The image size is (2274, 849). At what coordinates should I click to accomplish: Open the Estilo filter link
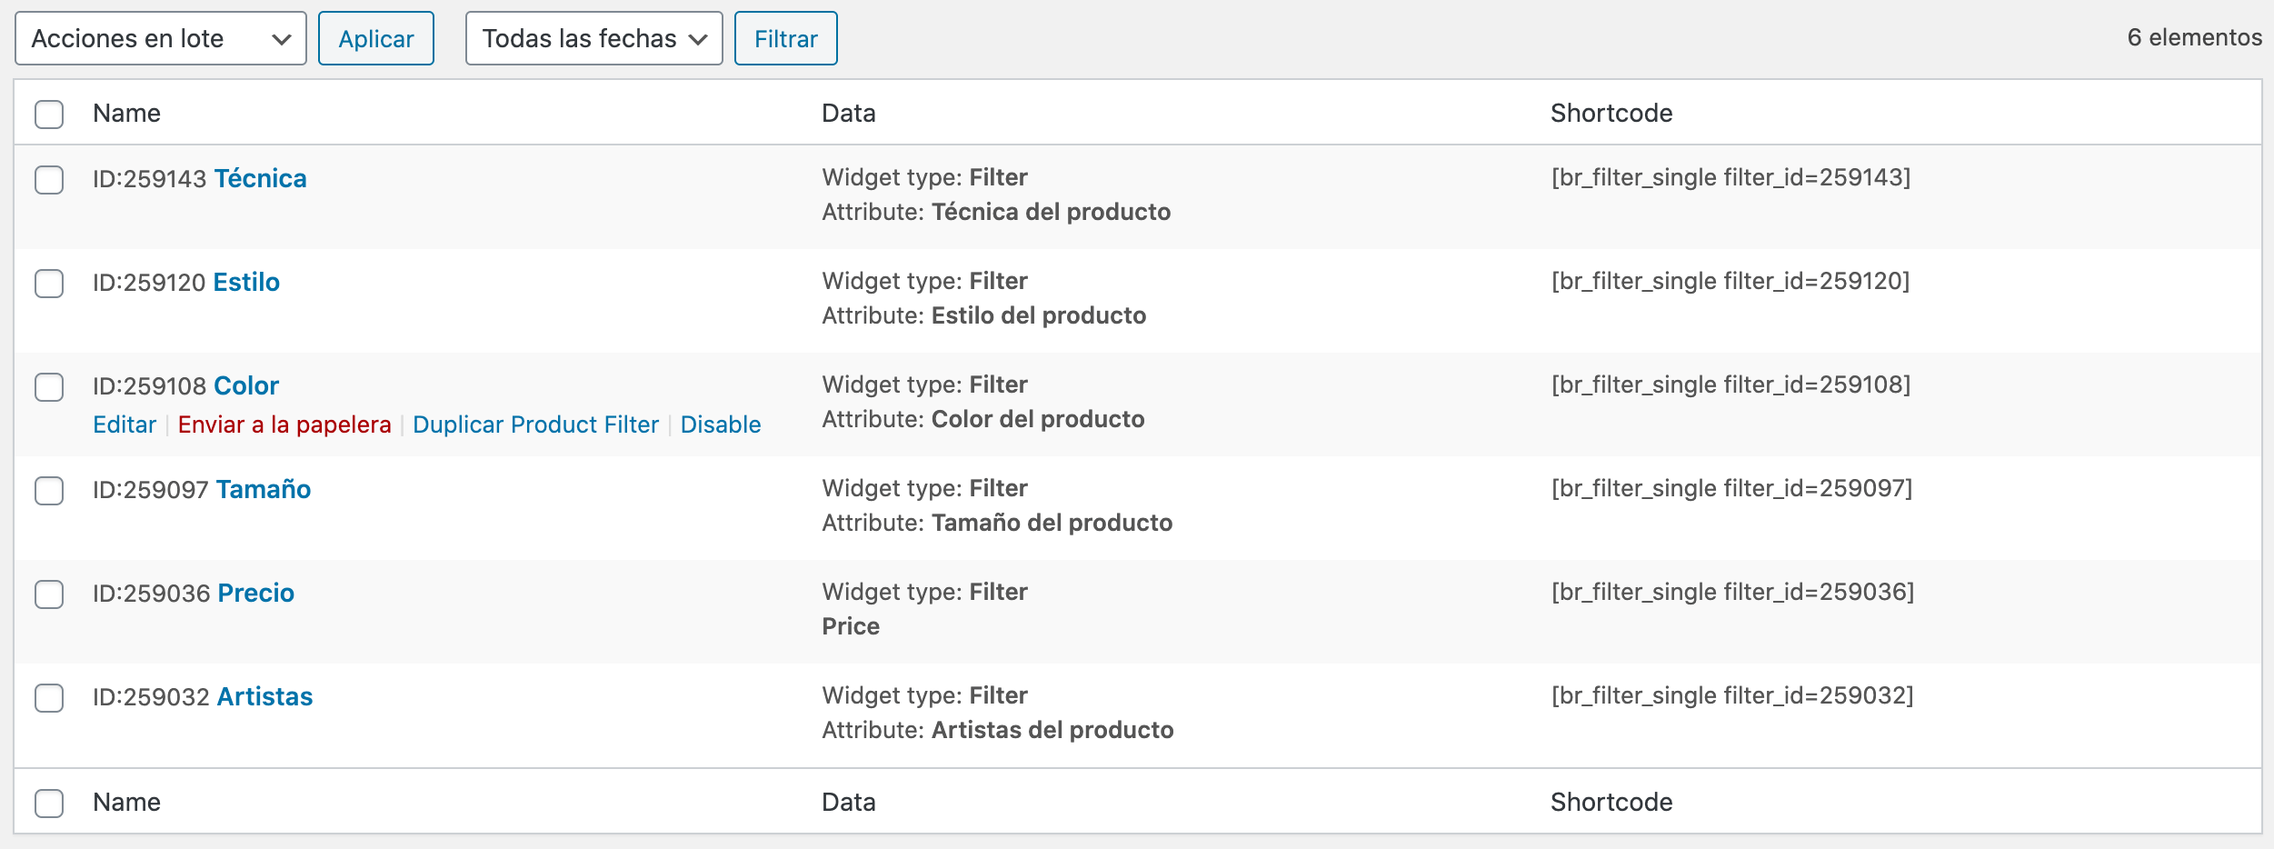(x=246, y=282)
